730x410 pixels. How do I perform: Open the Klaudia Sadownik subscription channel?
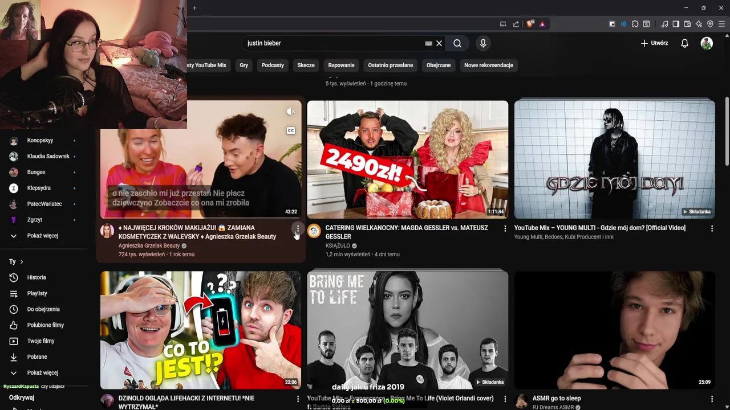(48, 157)
